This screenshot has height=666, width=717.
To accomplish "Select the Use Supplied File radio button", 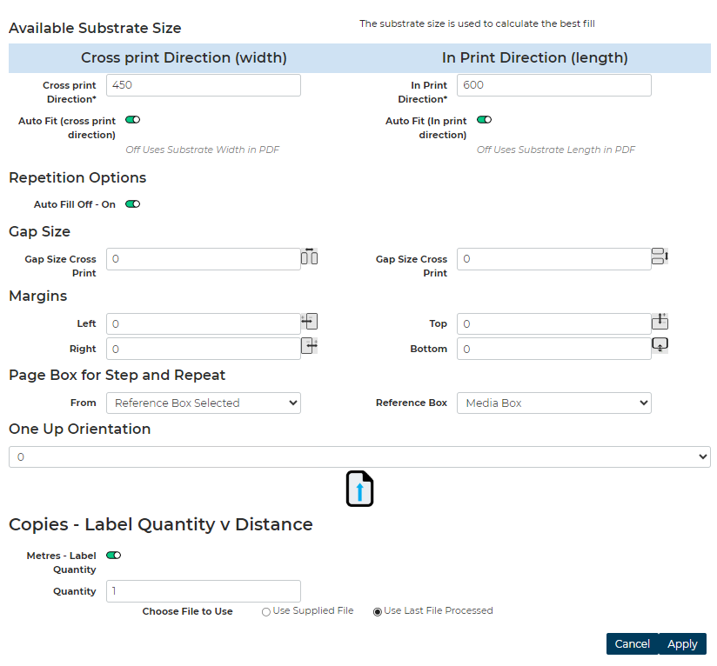I will pyautogui.click(x=265, y=611).
